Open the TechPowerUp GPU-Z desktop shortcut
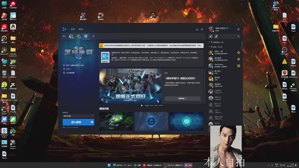 click(13, 63)
